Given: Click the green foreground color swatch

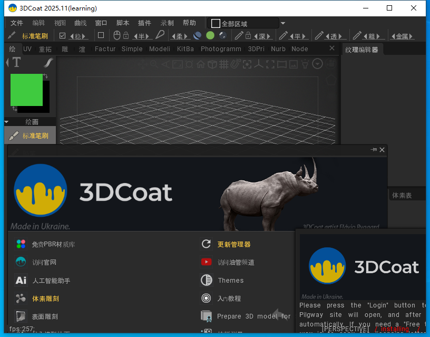Looking at the screenshot, I should tap(26, 90).
